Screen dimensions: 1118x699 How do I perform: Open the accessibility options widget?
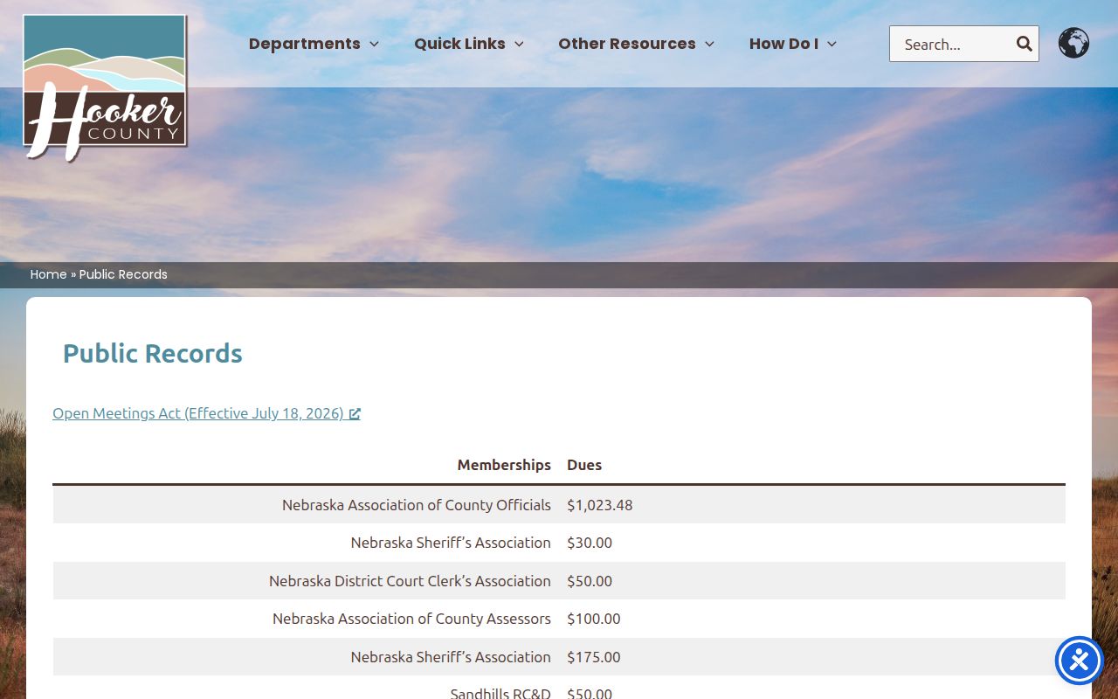[x=1080, y=661]
